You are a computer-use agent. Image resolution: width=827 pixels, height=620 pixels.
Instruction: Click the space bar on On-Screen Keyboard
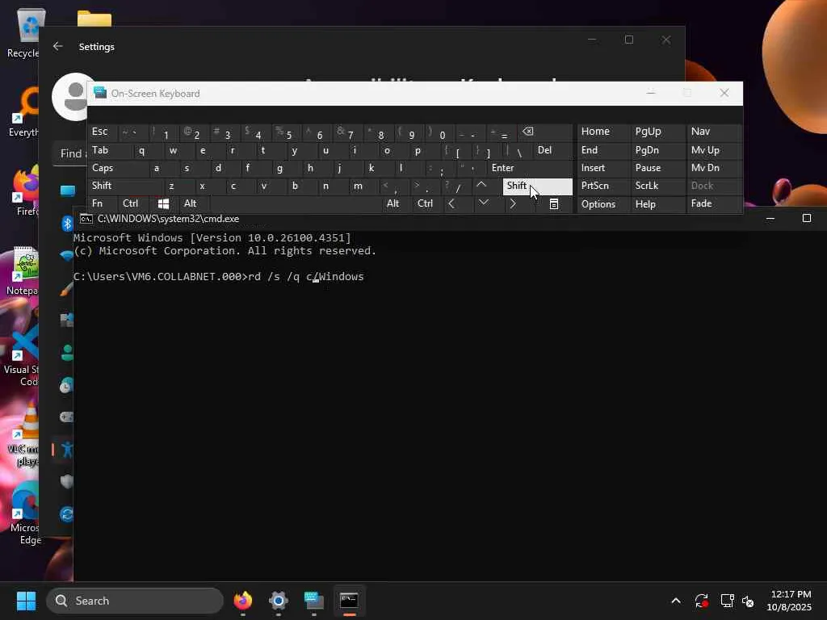(x=295, y=203)
